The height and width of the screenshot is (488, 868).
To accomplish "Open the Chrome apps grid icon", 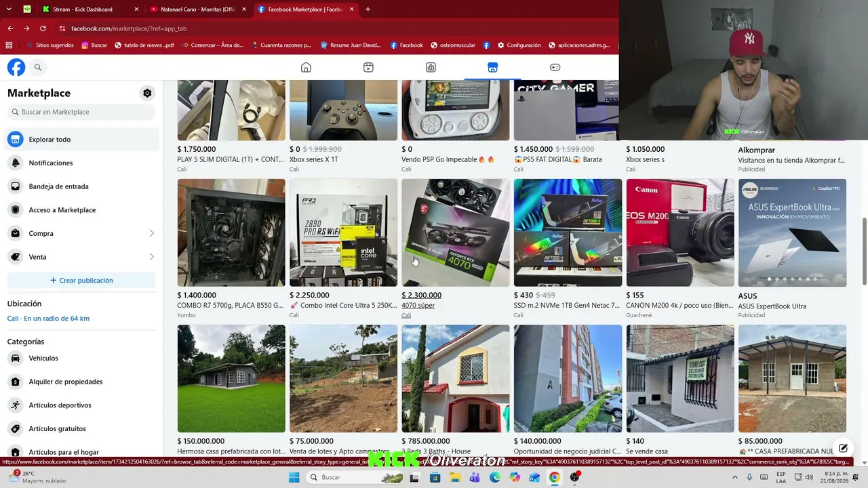I will [x=9, y=45].
